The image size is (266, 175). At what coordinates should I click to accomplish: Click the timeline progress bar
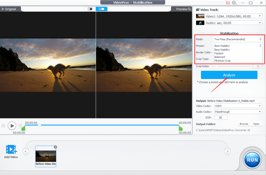click(102, 125)
